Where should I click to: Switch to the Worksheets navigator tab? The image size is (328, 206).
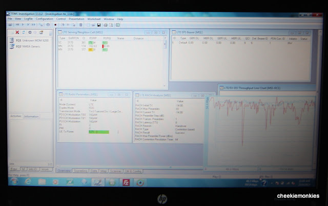tap(45, 169)
